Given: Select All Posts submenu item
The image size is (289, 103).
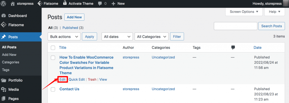Looking at the screenshot, I should pos(9,47).
